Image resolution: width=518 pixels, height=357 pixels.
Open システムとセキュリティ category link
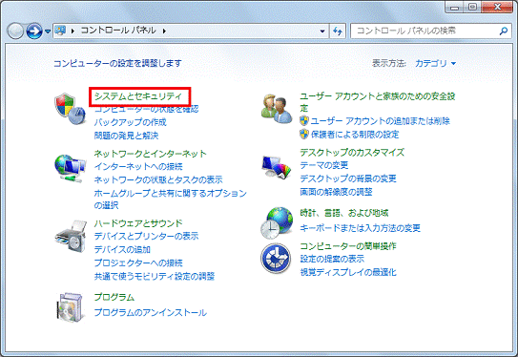pyautogui.click(x=138, y=96)
